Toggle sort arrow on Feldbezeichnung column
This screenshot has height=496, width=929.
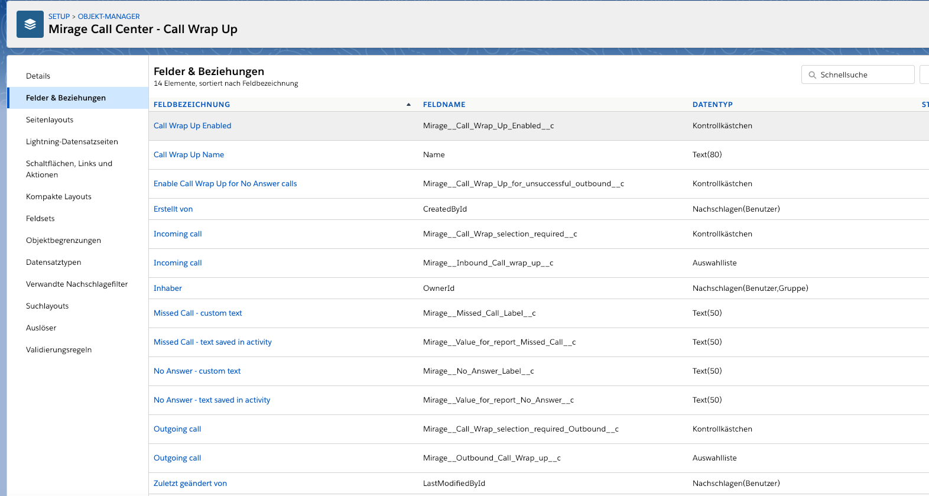click(408, 105)
